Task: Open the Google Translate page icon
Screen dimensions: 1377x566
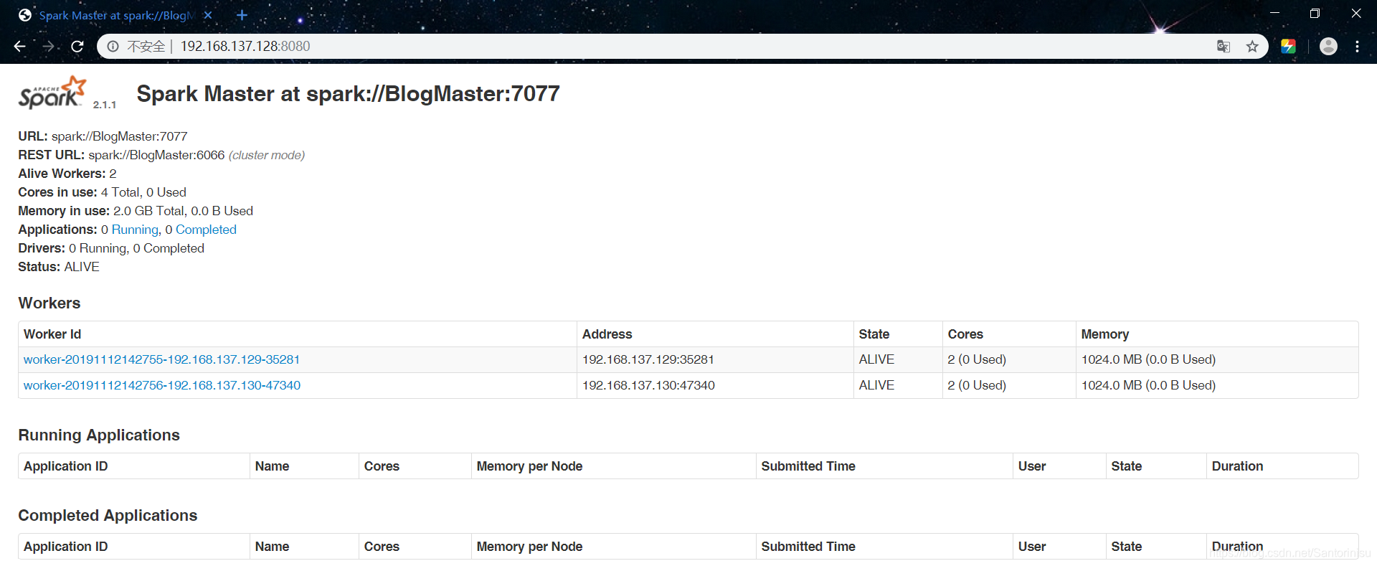Action: tap(1224, 47)
